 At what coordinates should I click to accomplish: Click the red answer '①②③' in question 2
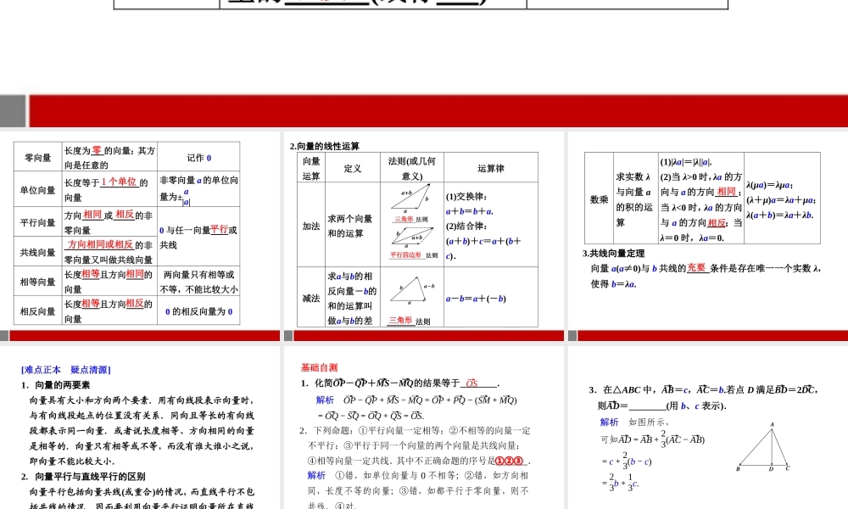[510, 461]
